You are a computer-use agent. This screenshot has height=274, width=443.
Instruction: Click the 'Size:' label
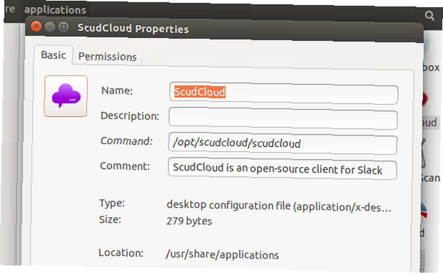(x=110, y=220)
